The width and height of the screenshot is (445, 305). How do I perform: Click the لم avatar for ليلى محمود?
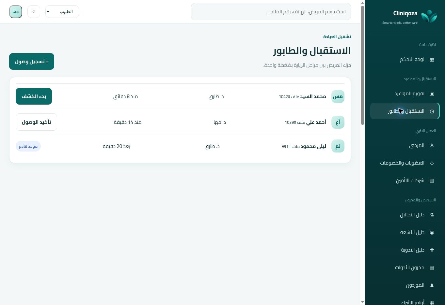(x=338, y=146)
